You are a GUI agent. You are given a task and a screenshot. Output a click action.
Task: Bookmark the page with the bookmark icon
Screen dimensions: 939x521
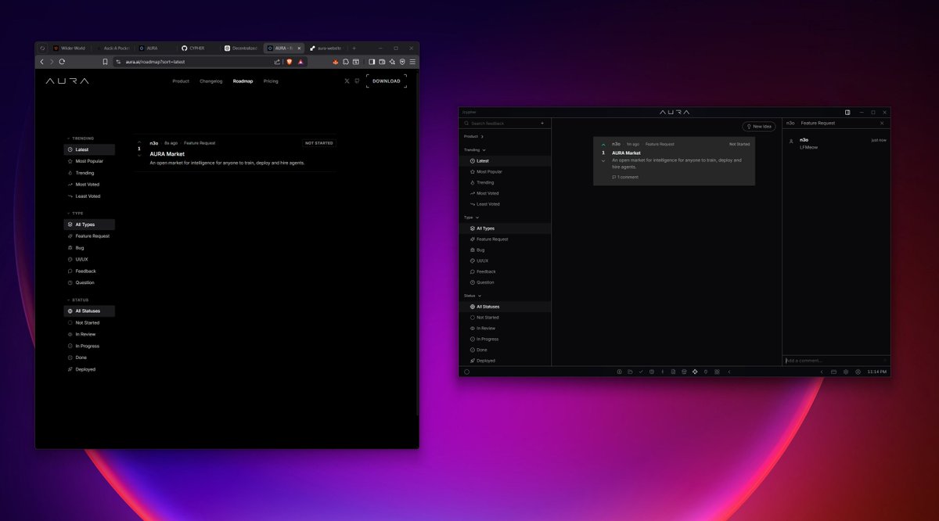pyautogui.click(x=106, y=62)
